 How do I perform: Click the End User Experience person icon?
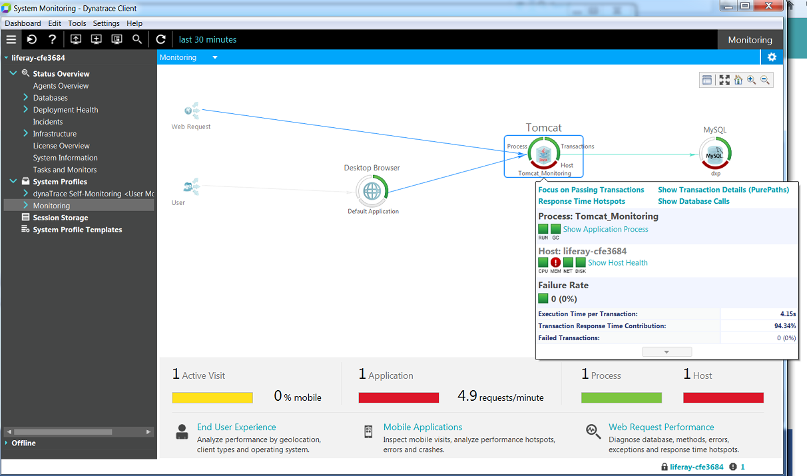tap(182, 431)
